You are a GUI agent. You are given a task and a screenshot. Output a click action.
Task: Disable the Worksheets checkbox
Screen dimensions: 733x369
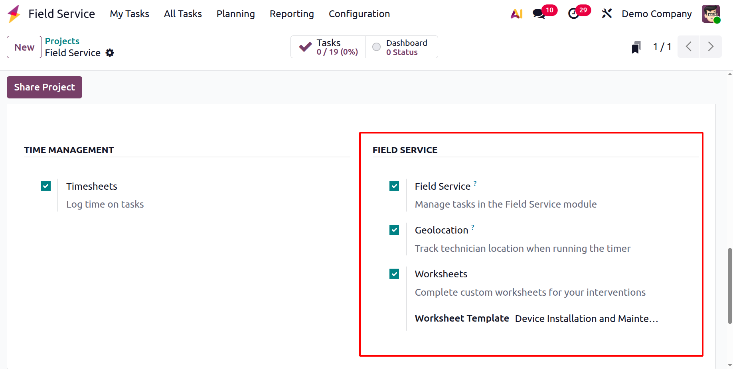point(394,274)
